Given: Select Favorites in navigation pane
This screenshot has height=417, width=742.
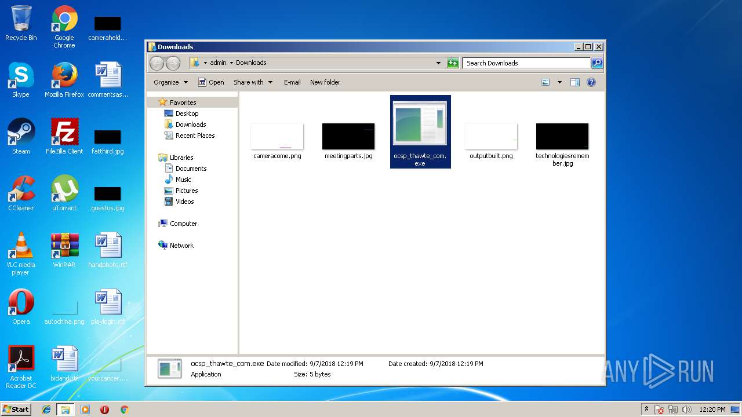Looking at the screenshot, I should (183, 103).
